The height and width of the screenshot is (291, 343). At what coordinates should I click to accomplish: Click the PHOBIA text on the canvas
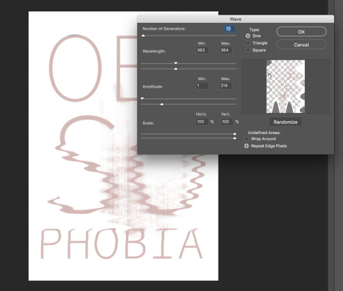(x=121, y=243)
